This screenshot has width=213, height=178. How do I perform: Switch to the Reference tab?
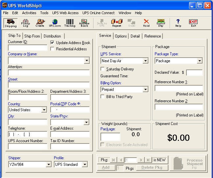(153, 36)
